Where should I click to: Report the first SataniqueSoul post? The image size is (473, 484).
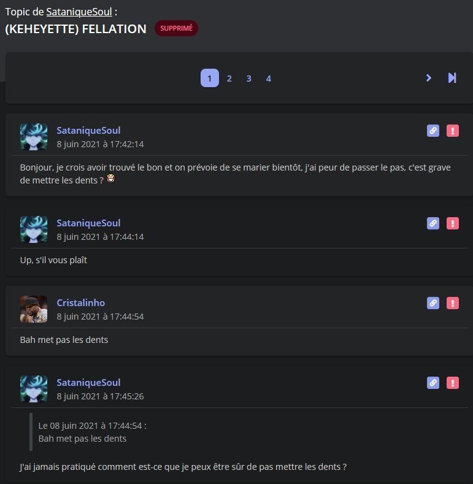[453, 131]
